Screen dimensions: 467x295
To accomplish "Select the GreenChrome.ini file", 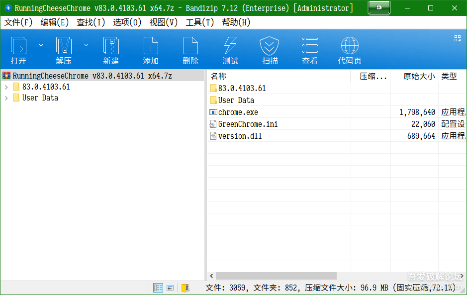I will click(x=248, y=124).
